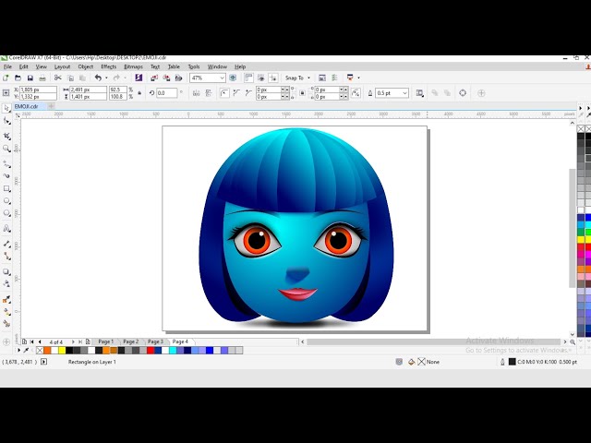
Task: Click the Export icon in toolbar
Action: click(x=166, y=78)
